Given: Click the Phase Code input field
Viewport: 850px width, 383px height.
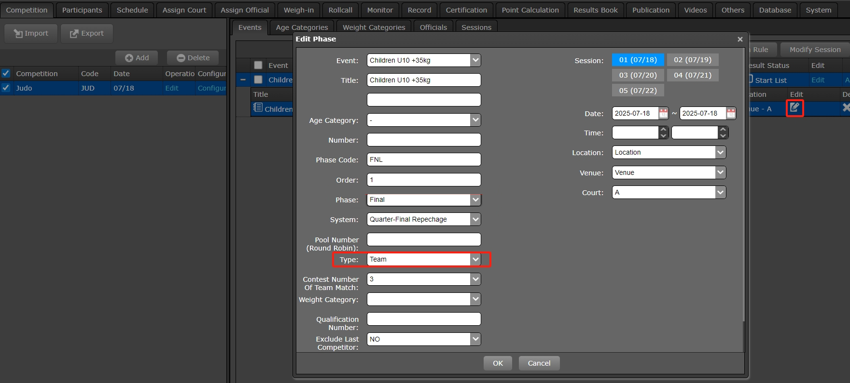Looking at the screenshot, I should [423, 159].
